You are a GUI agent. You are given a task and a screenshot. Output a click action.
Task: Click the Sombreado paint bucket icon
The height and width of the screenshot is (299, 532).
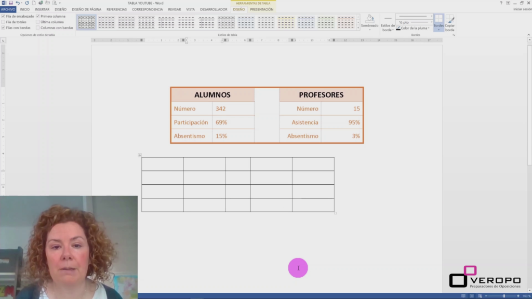tap(370, 18)
